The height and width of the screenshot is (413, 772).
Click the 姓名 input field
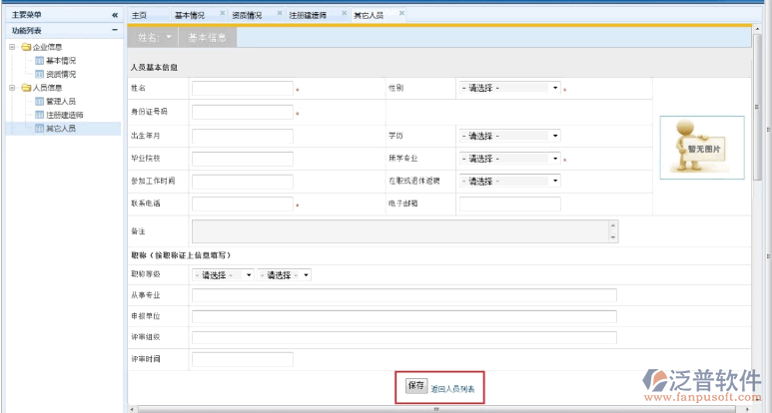click(x=242, y=89)
